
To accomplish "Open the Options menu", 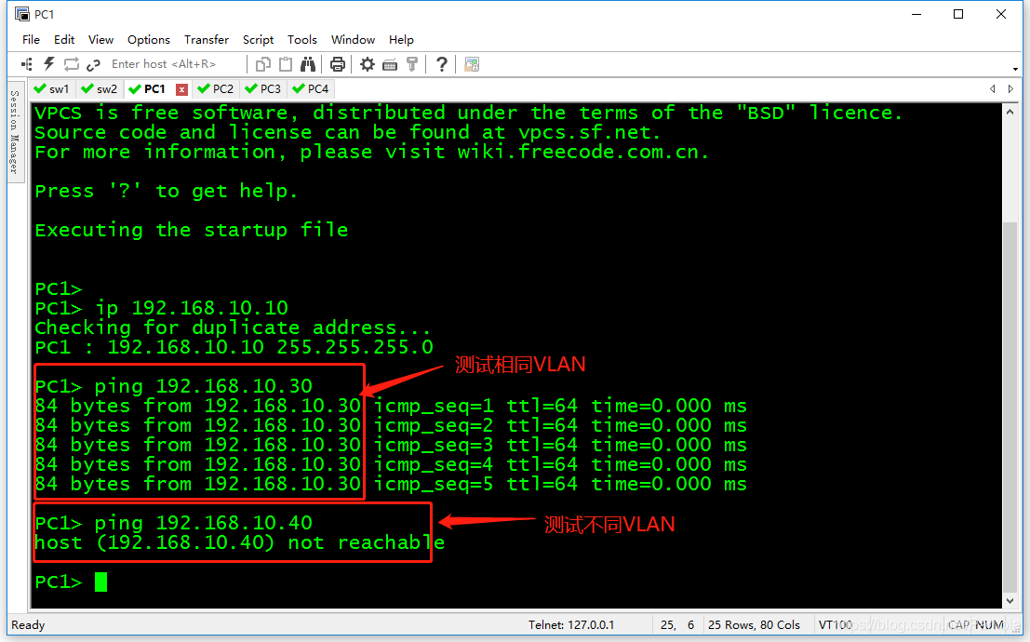I will (149, 39).
